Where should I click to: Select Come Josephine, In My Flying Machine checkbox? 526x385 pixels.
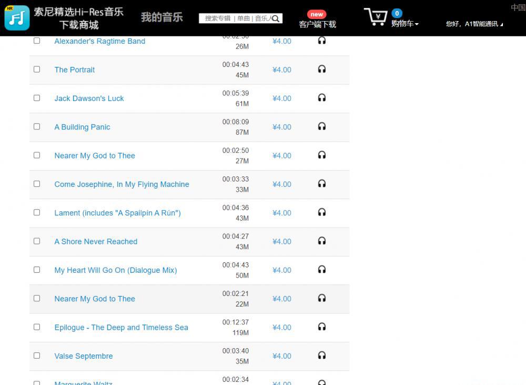pyautogui.click(x=37, y=184)
